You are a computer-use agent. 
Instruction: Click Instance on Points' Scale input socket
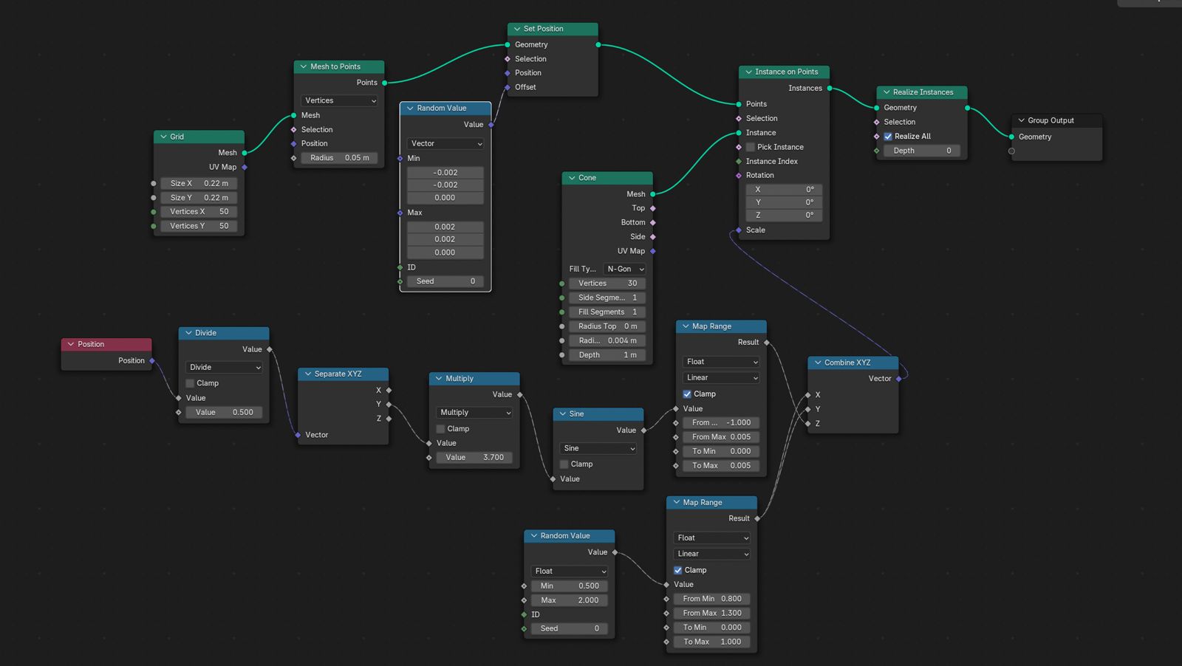[739, 230]
